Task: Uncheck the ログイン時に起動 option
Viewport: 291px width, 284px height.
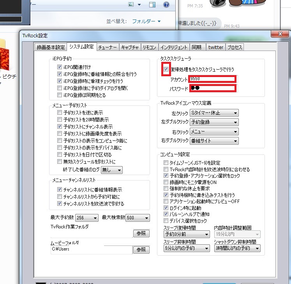Action: tap(166, 208)
